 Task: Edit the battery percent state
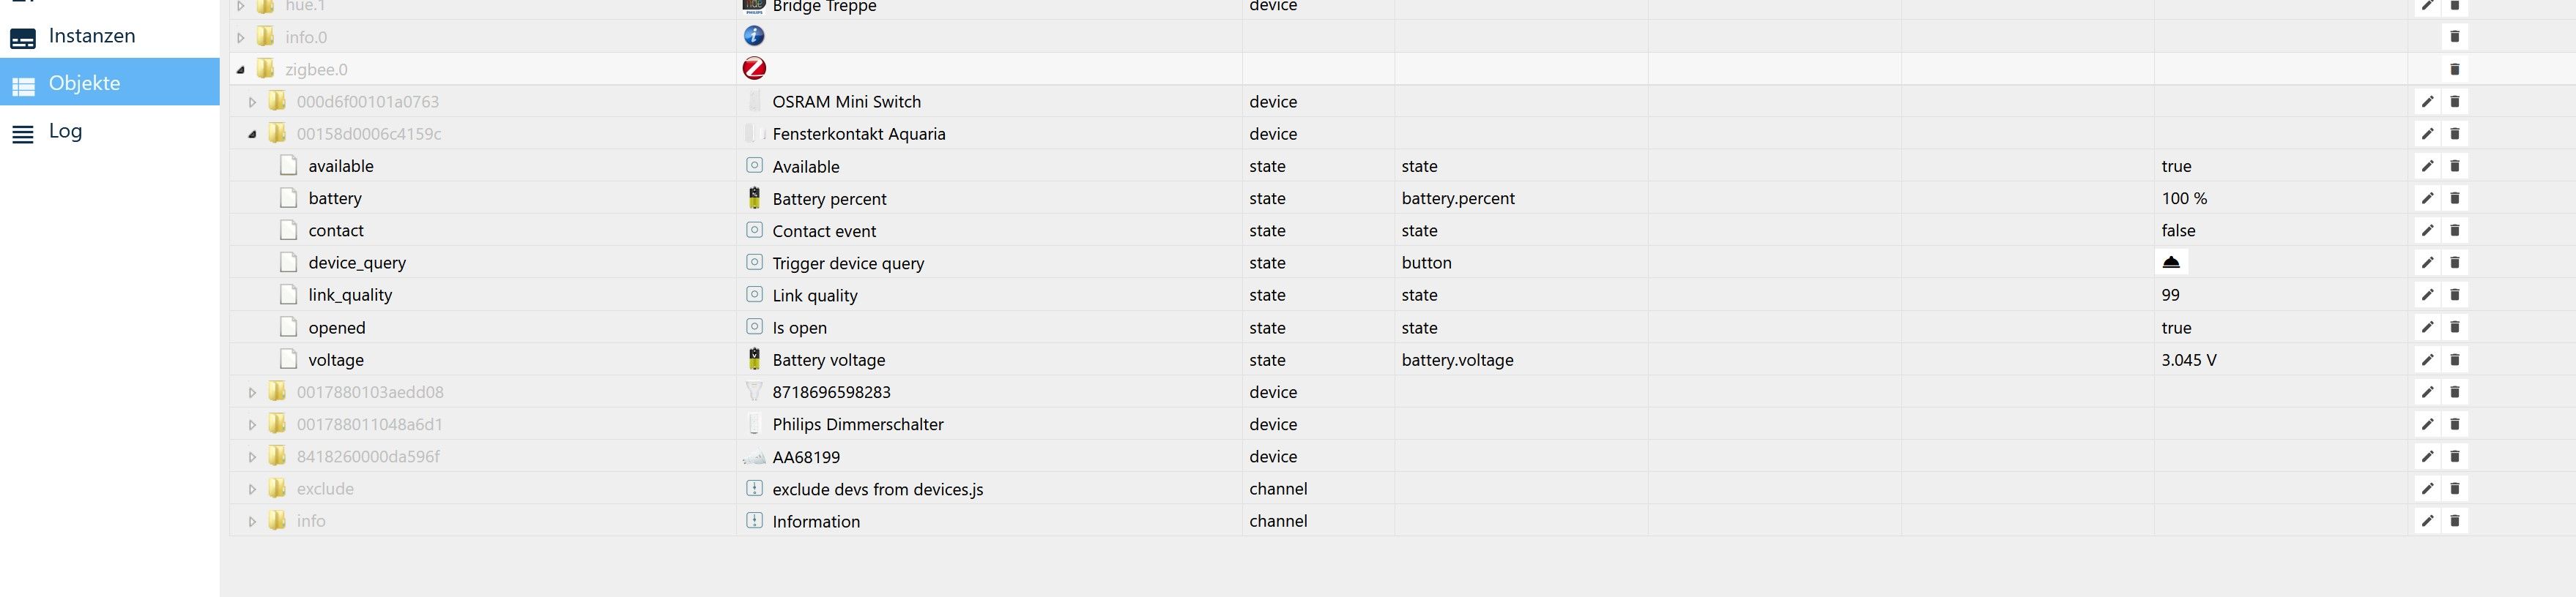point(2427,199)
